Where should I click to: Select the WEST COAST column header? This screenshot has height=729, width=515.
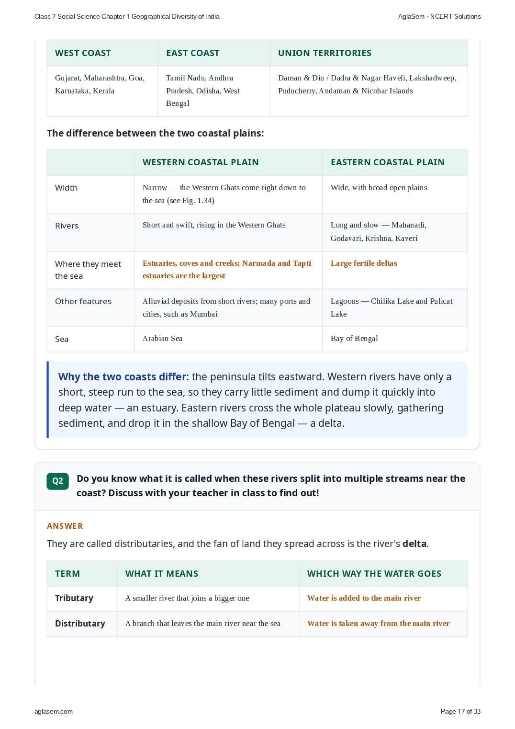[x=102, y=53]
